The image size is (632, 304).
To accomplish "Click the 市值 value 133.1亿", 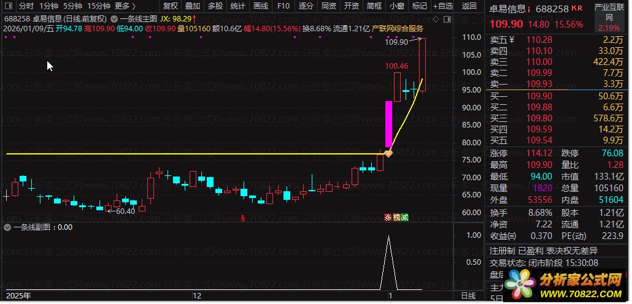I will point(609,177).
